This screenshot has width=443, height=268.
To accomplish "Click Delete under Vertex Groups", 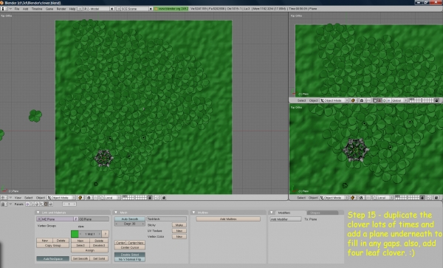I will pyautogui.click(x=61, y=241).
